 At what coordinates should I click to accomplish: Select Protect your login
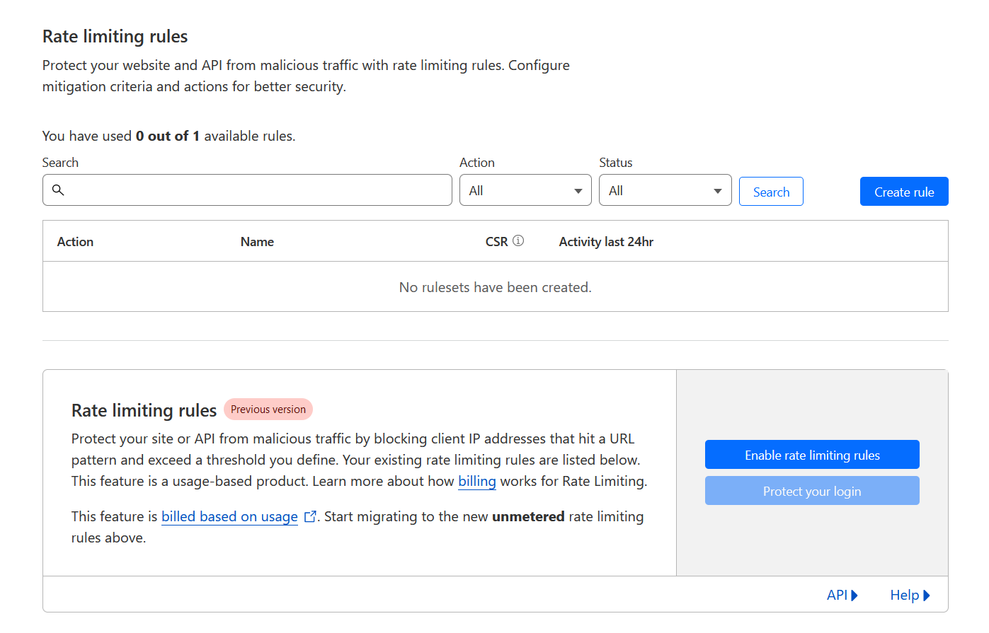pyautogui.click(x=811, y=490)
